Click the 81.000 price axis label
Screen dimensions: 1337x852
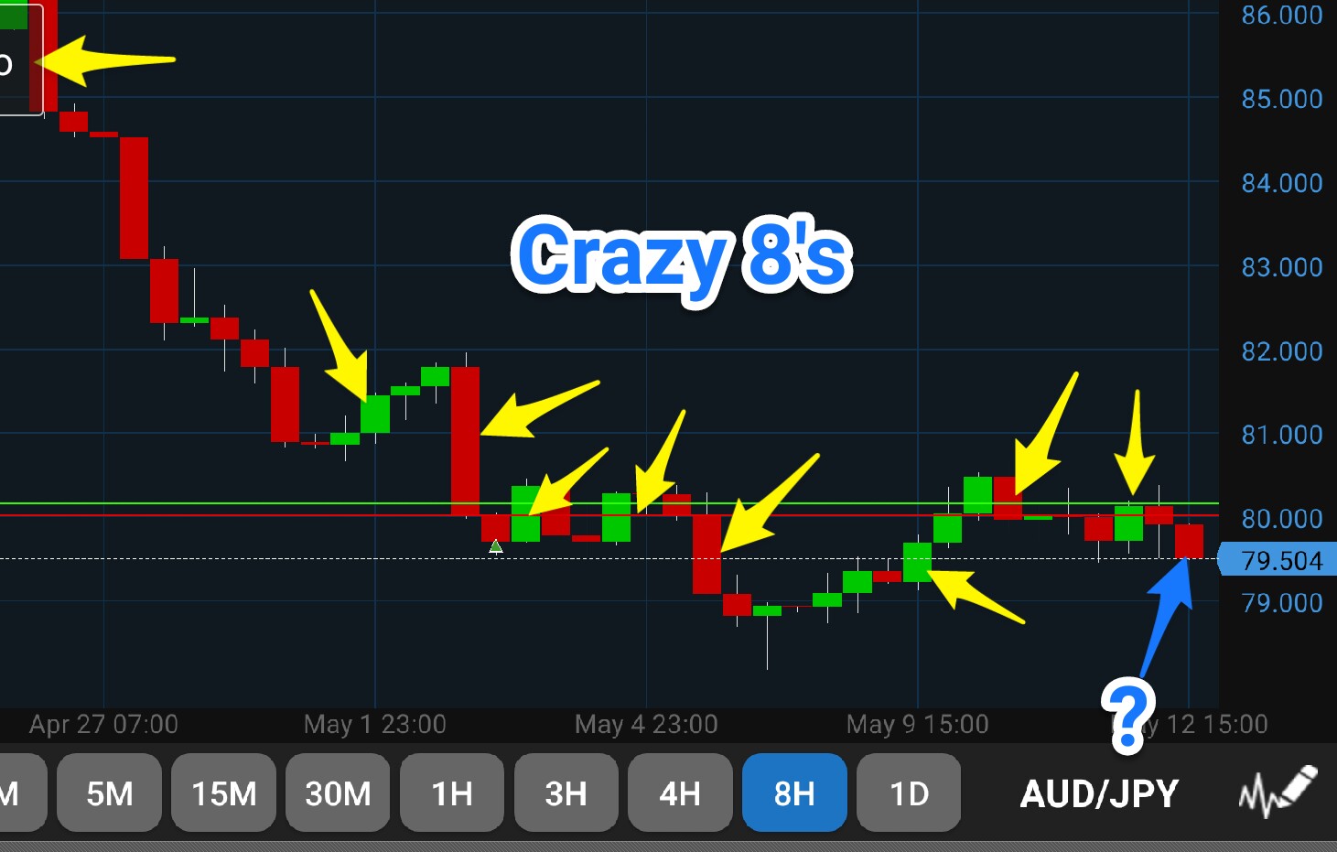(1281, 435)
